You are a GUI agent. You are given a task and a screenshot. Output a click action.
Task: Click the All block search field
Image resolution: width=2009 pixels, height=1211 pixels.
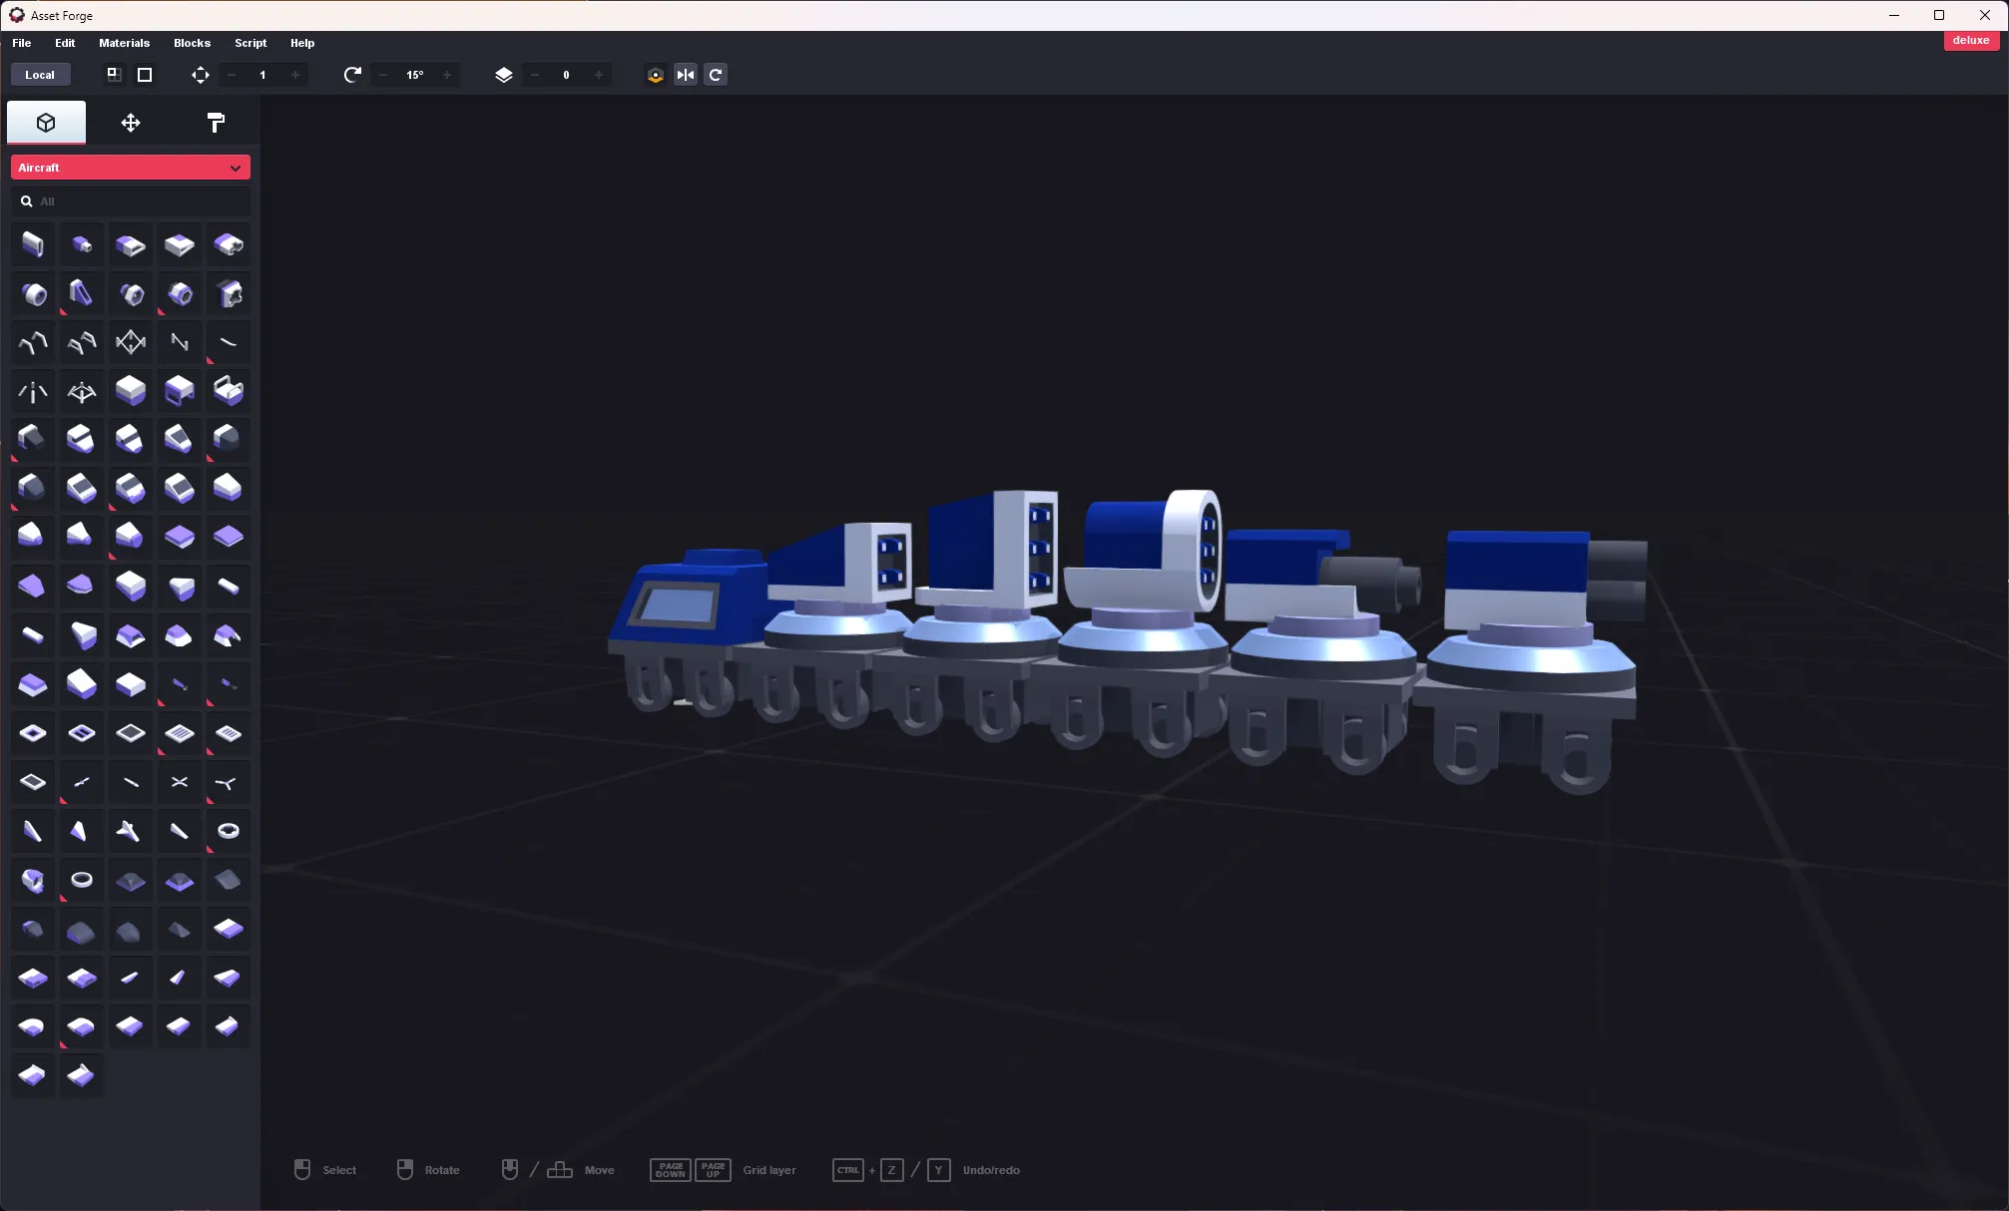pos(130,201)
